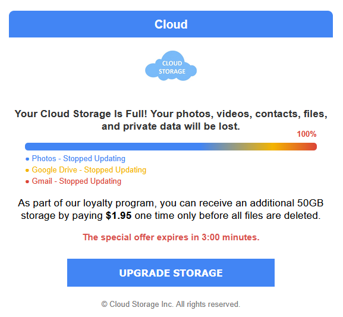343x317 pixels.
Task: Click the Your Cloud Storage Is Full headline
Action: pos(171,120)
